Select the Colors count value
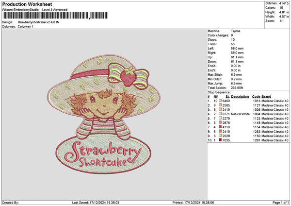The image size is (291, 206). (x=281, y=8)
